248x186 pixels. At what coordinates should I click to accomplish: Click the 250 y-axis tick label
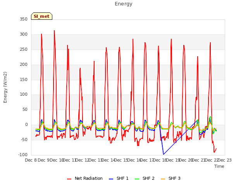[x=24, y=50]
